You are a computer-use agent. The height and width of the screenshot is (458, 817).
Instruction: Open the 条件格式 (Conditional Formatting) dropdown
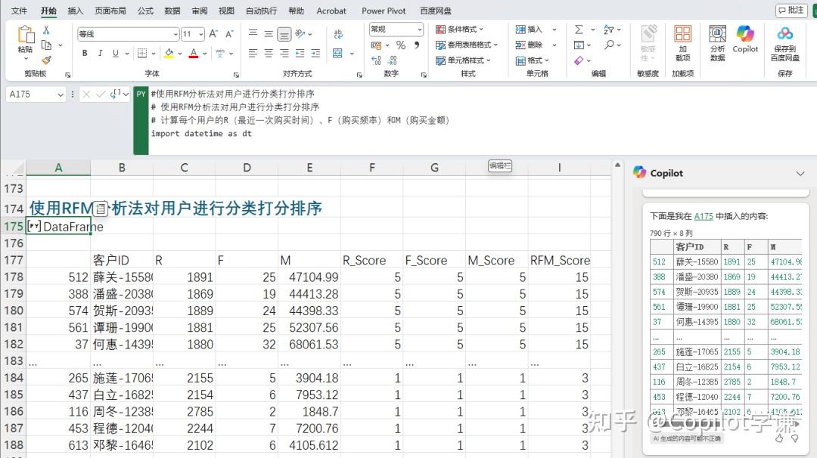point(460,29)
